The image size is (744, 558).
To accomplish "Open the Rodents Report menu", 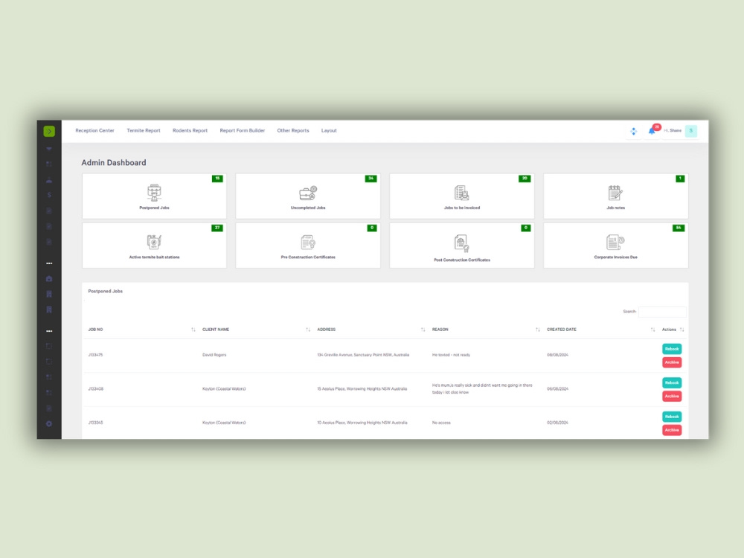I will coord(190,130).
